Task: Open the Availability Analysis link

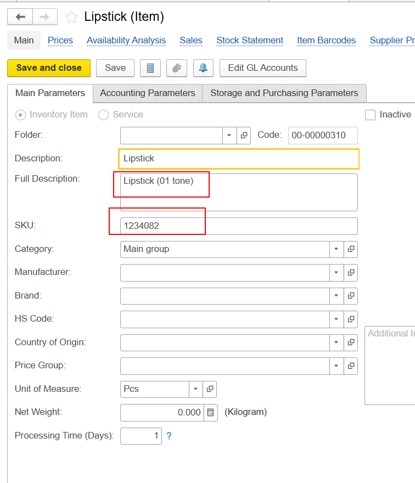Action: (126, 41)
